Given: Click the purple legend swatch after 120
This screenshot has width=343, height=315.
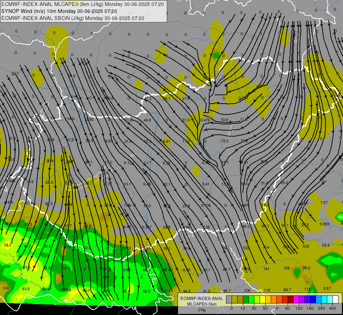Looking at the screenshot, I should pyautogui.click(x=302, y=299).
